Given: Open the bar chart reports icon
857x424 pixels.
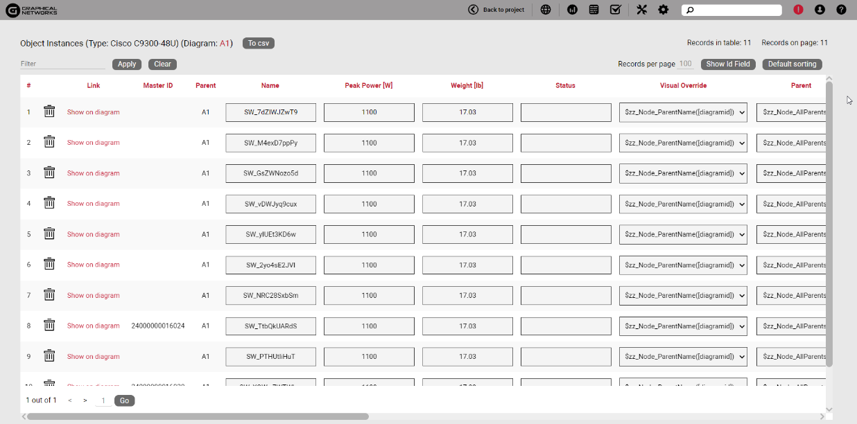Looking at the screenshot, I should point(573,10).
